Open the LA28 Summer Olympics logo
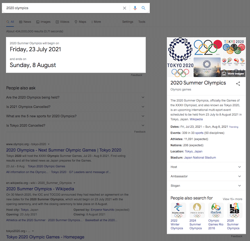The height and width of the screenshot is (241, 250). tap(235, 210)
